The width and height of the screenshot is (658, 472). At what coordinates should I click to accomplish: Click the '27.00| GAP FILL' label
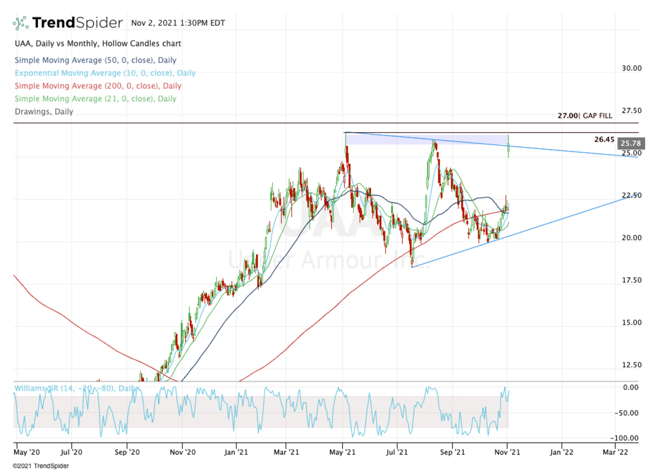click(x=585, y=116)
